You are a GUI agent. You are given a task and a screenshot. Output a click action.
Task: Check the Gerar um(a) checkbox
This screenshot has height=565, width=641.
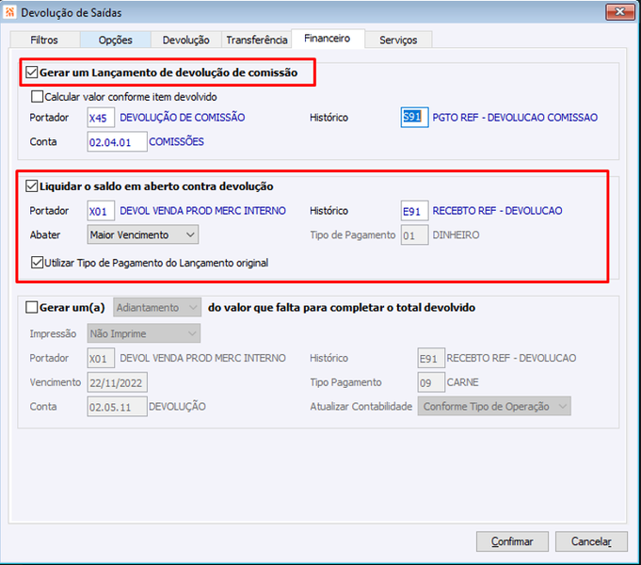coord(32,307)
